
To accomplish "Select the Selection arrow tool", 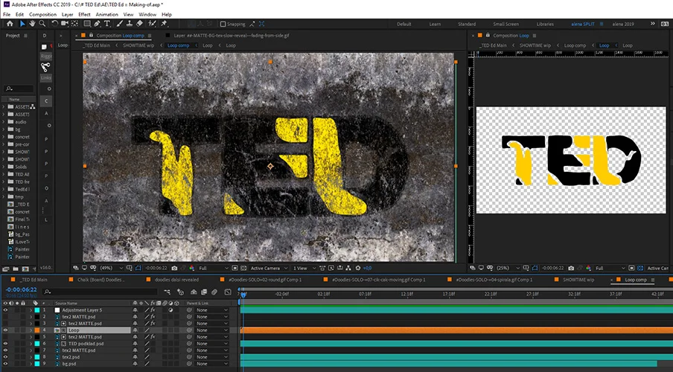I will pos(22,24).
